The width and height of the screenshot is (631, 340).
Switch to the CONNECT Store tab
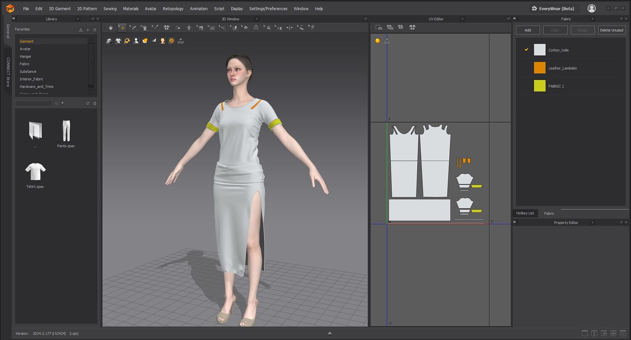pyautogui.click(x=8, y=72)
